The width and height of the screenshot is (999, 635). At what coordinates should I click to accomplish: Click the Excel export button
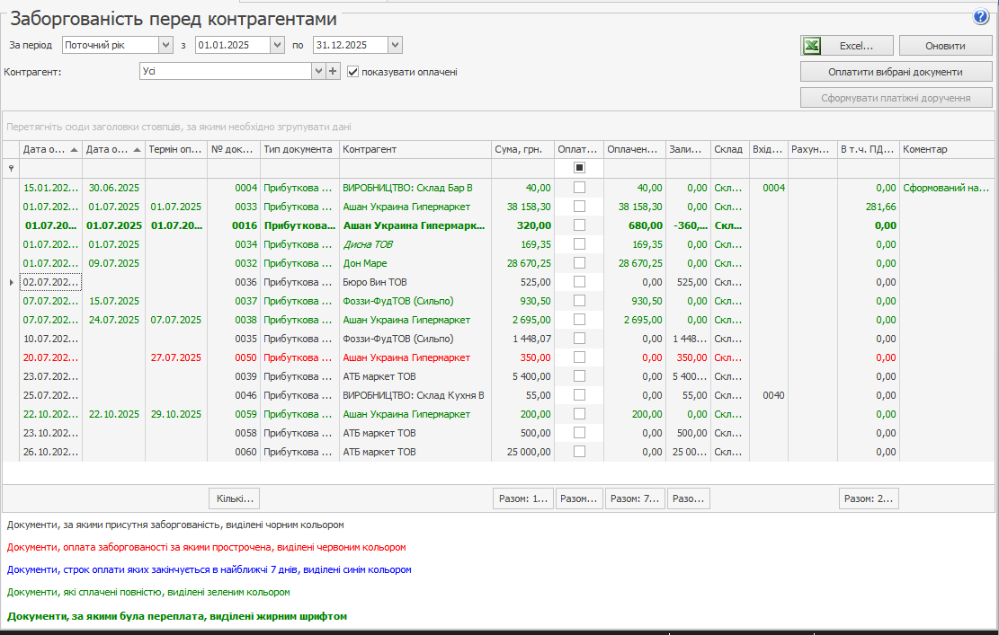(x=847, y=46)
